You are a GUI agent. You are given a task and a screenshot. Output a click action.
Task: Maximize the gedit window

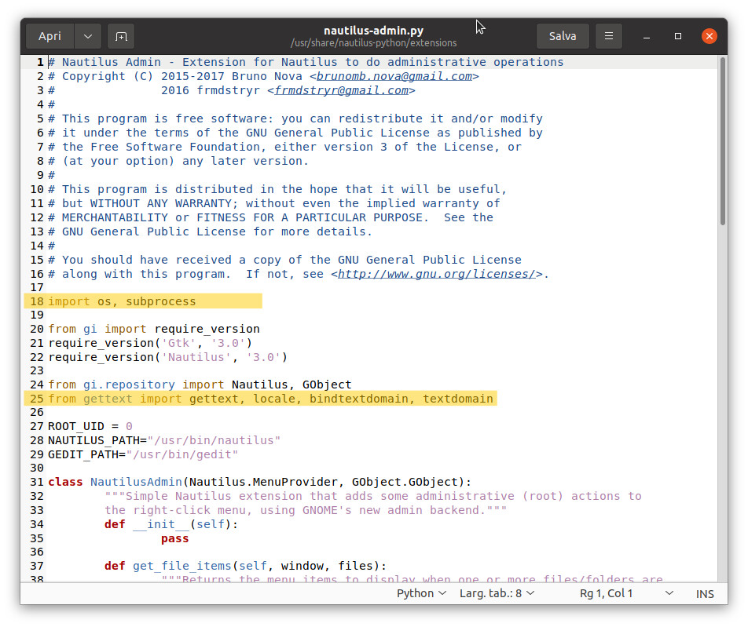click(x=678, y=36)
